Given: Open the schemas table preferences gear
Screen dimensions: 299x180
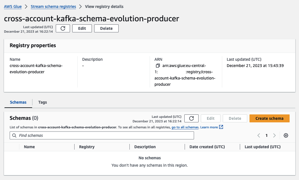Looking at the screenshot, I should [x=286, y=135].
